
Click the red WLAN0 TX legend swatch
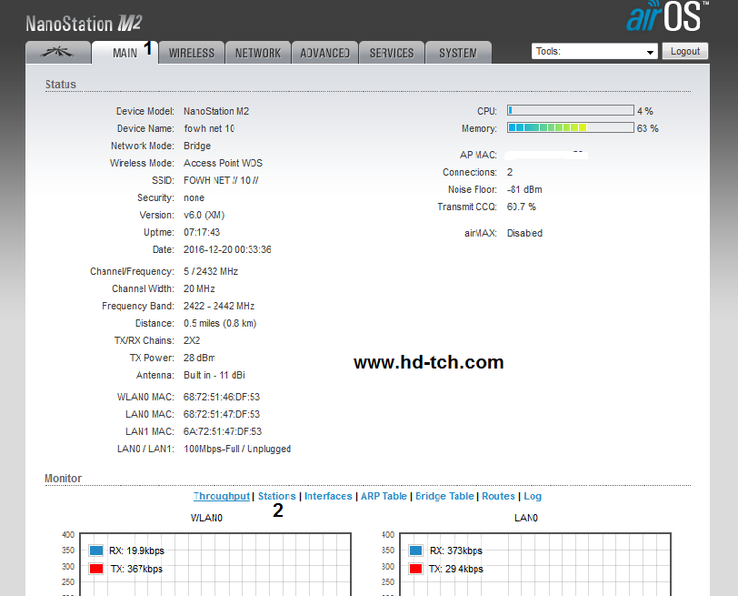tap(96, 569)
